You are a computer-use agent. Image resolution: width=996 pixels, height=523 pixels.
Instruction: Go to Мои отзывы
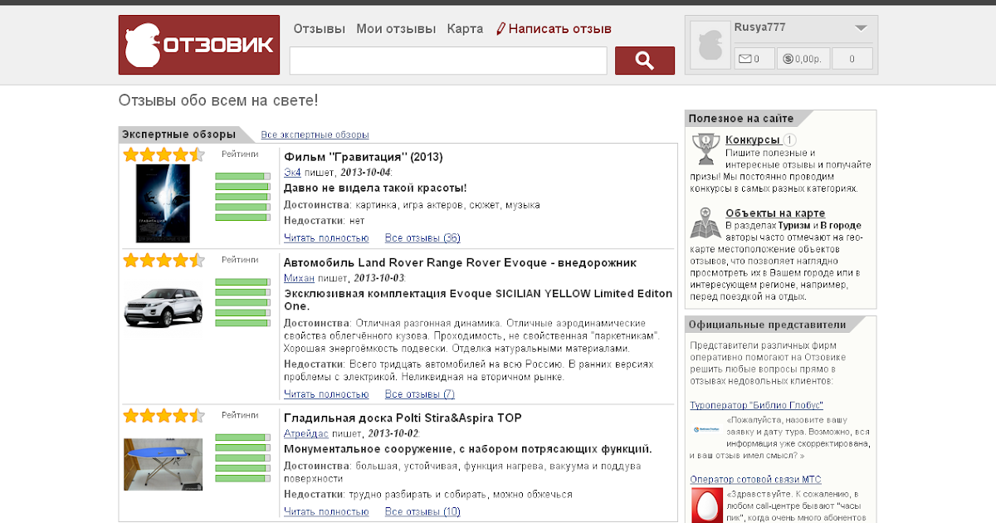396,28
